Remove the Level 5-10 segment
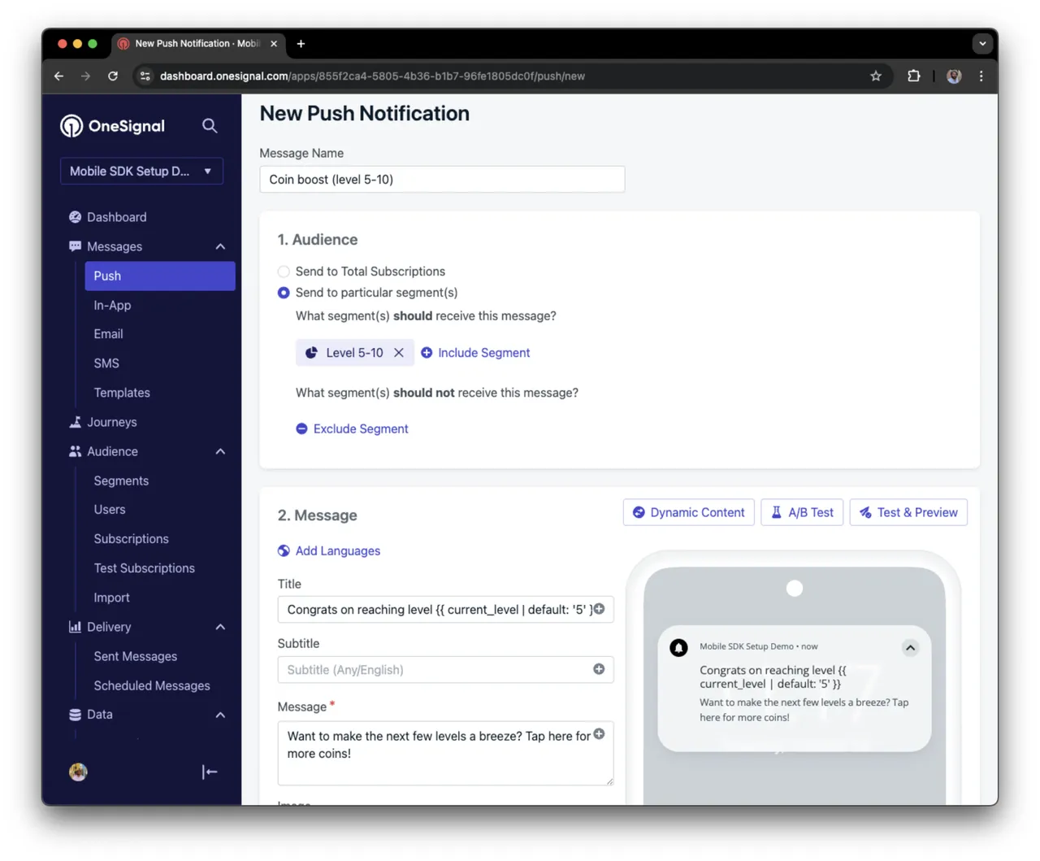Screen dimensions: 1040x861 click(399, 353)
